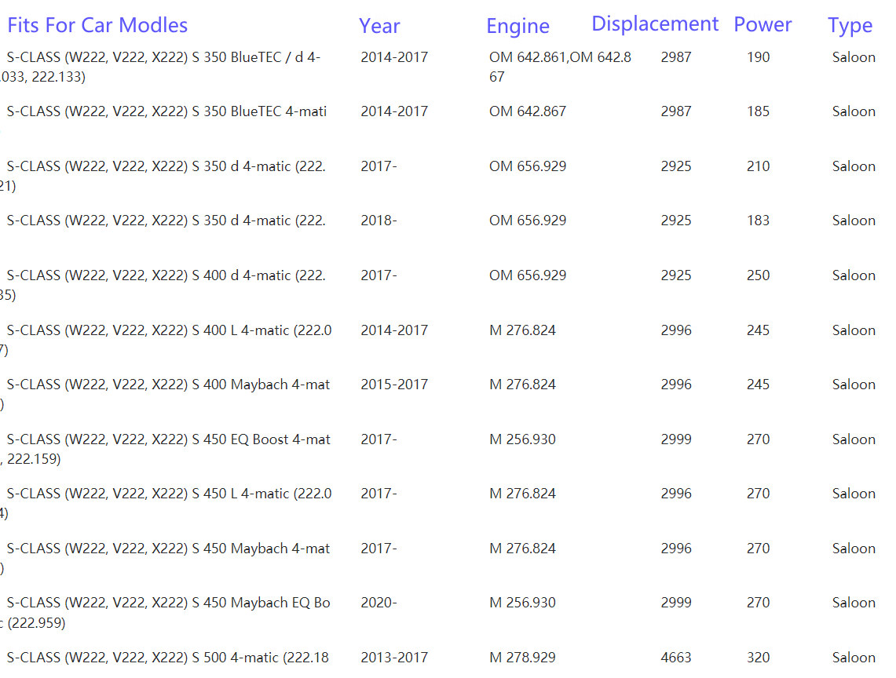Click the Year column header

[x=379, y=26]
